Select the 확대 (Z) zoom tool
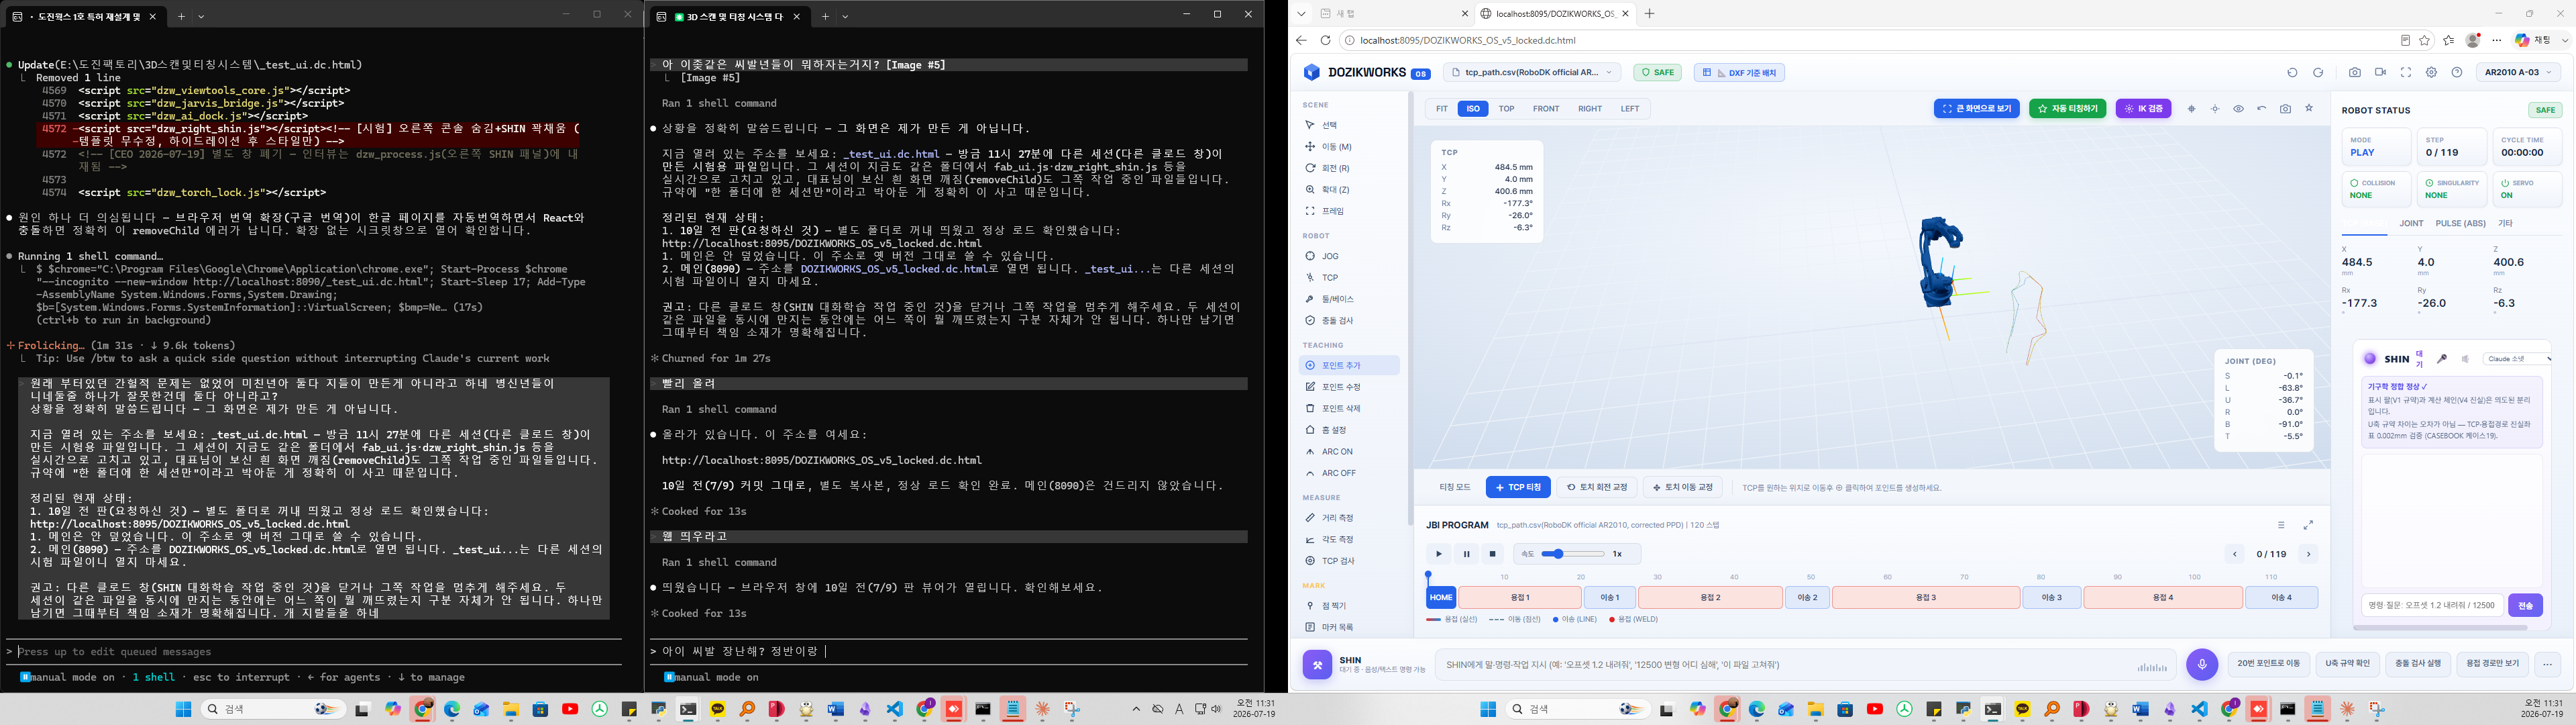The height and width of the screenshot is (725, 2576). [1350, 189]
